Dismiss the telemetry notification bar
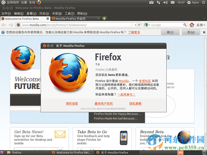The image size is (207, 155). [x=204, y=32]
